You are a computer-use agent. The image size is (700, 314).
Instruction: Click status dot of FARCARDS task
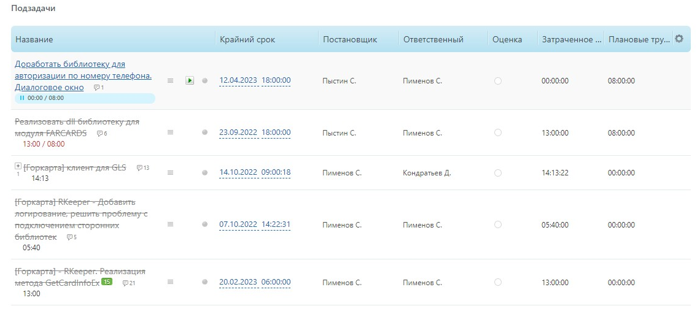pyautogui.click(x=205, y=132)
